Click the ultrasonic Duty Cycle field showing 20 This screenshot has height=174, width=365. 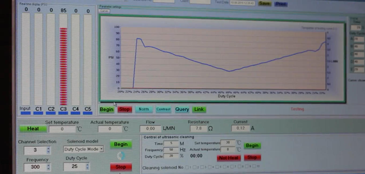171,156
